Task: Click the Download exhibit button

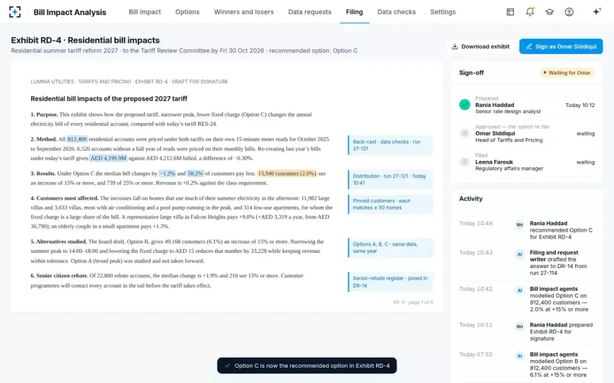Action: click(480, 46)
